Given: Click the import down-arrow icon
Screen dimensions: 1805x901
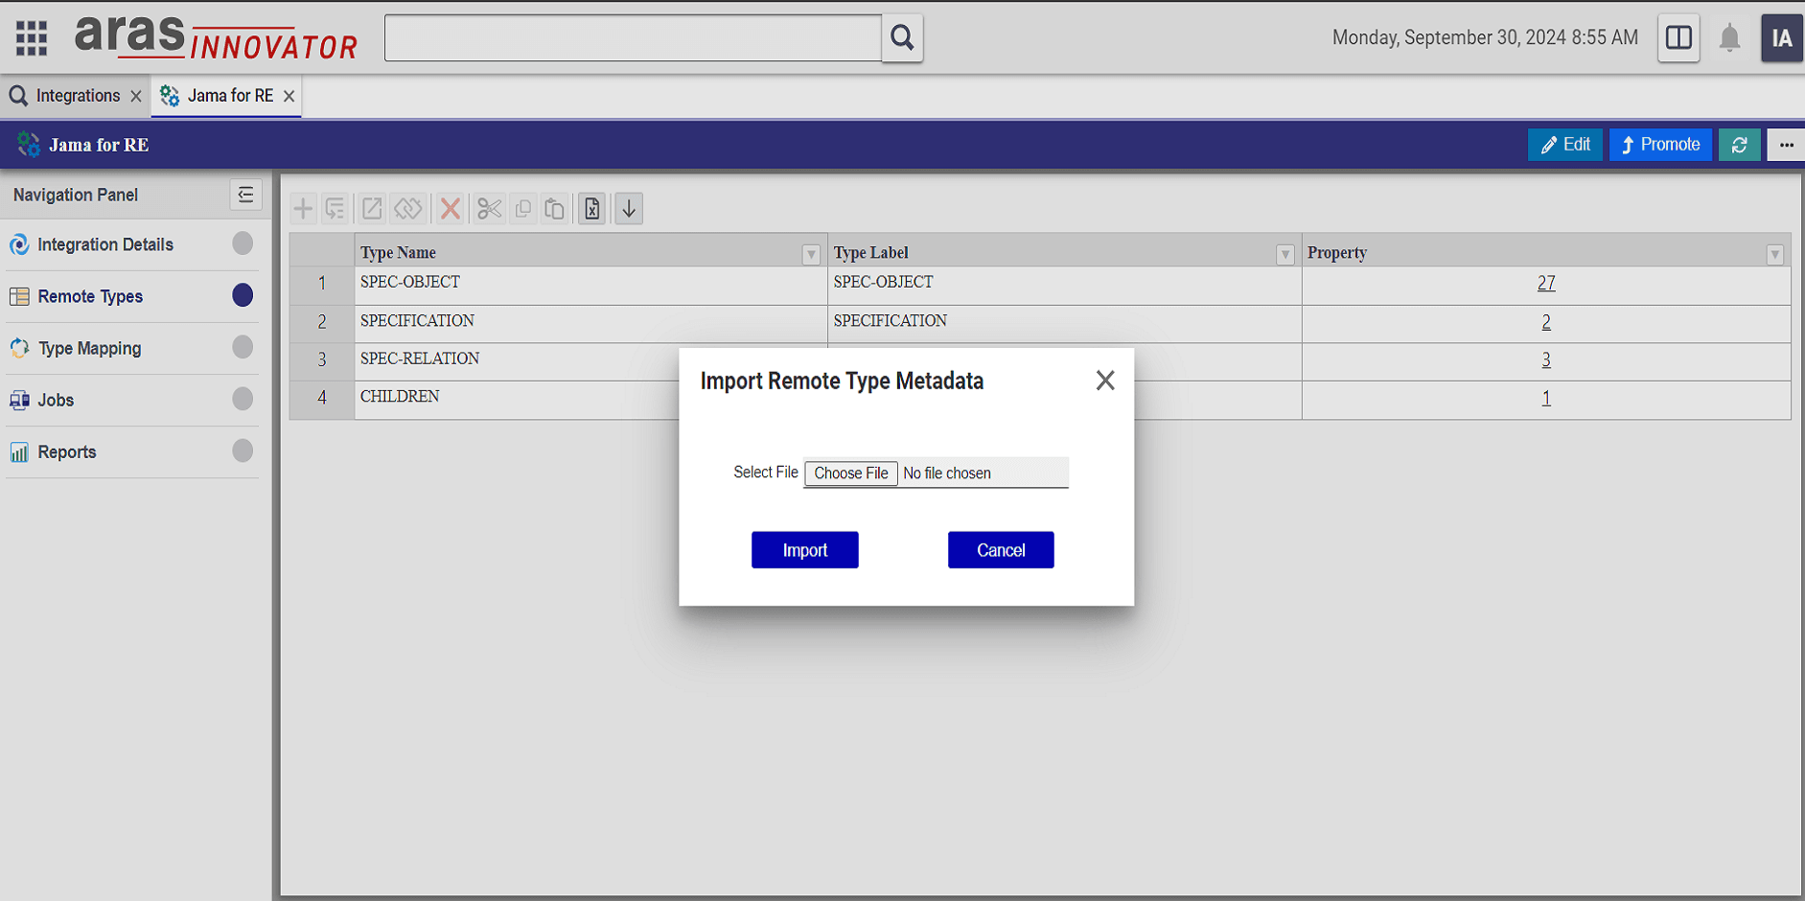Looking at the screenshot, I should click(x=629, y=208).
